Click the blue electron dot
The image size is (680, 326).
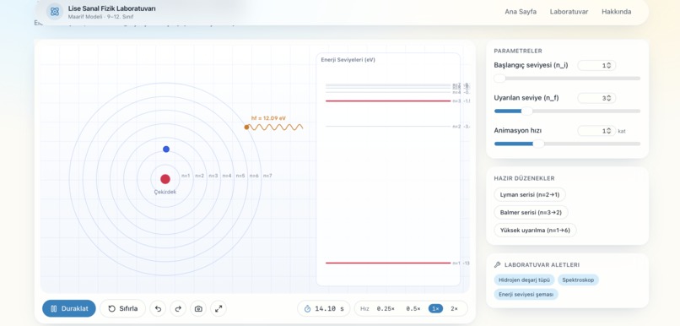click(x=166, y=149)
